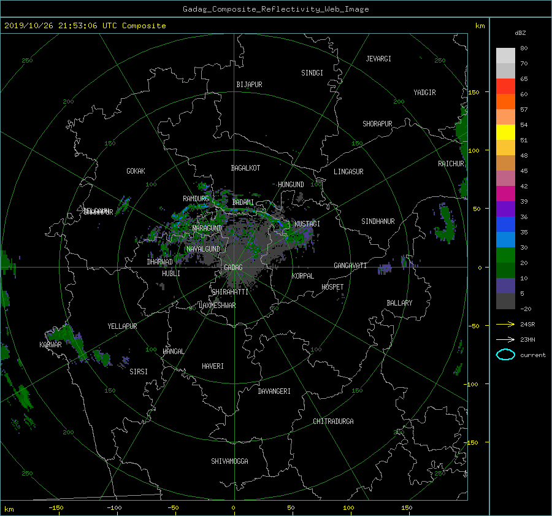552x516 pixels.
Task: Click the KARWAR city label
Action: (x=50, y=345)
